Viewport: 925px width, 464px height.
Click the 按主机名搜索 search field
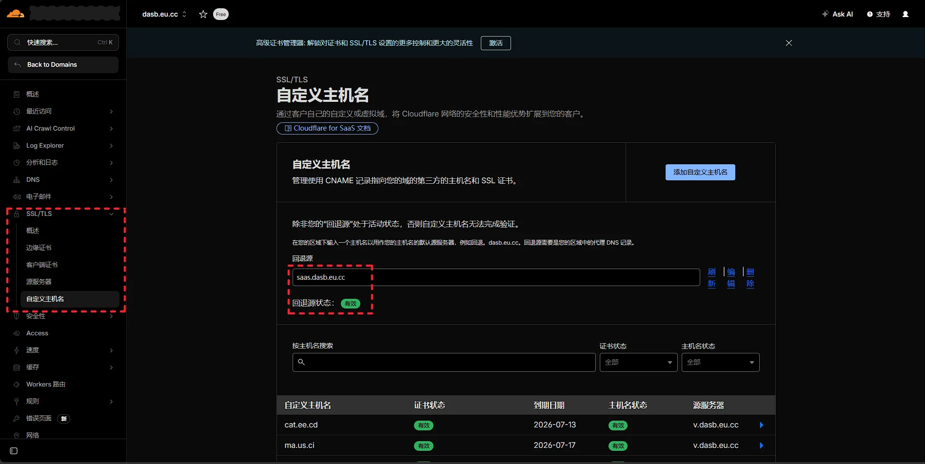444,362
